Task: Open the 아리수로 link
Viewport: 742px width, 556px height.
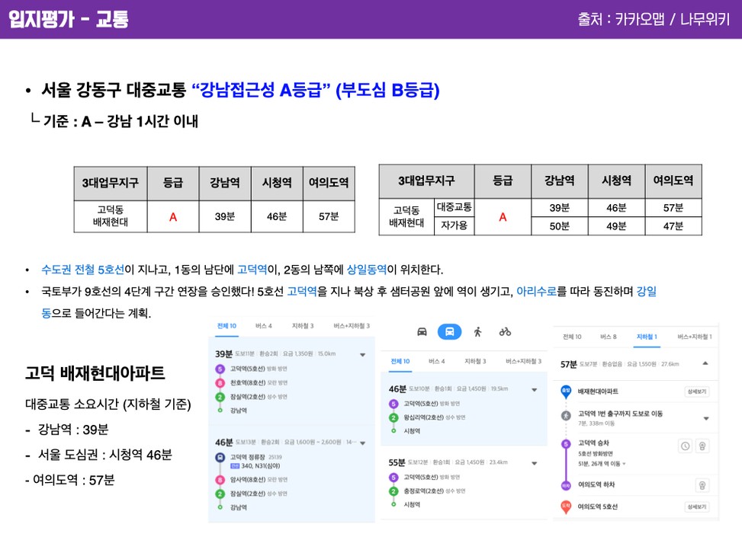Action: pos(536,291)
